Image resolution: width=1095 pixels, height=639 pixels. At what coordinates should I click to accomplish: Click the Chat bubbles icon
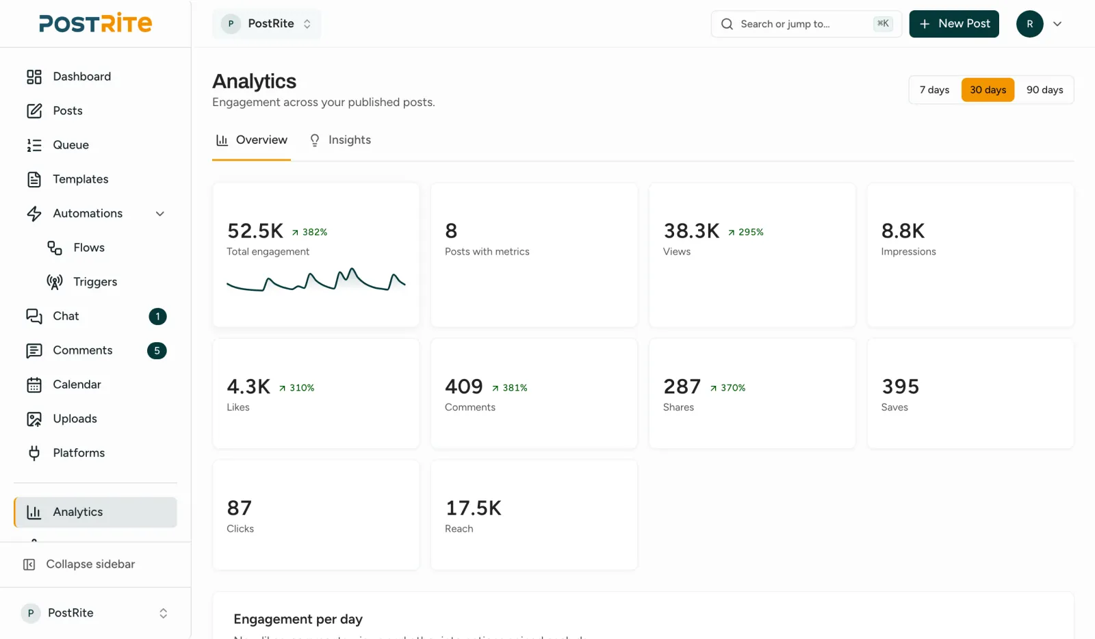click(34, 316)
